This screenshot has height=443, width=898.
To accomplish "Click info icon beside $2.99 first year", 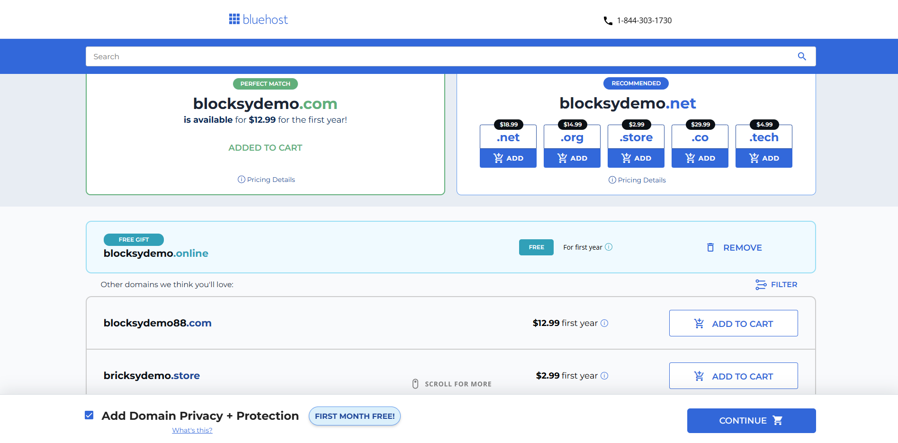I will pos(604,376).
